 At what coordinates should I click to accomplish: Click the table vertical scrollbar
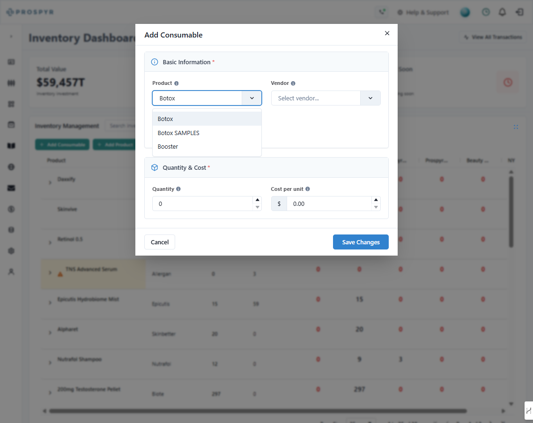click(x=511, y=211)
